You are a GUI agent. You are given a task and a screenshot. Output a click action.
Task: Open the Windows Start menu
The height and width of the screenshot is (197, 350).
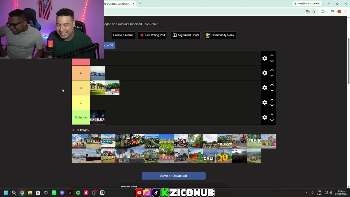(x=6, y=193)
